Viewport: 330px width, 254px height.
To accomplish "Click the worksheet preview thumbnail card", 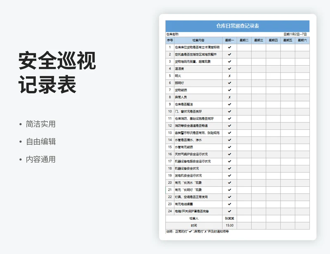I will coord(238,127).
